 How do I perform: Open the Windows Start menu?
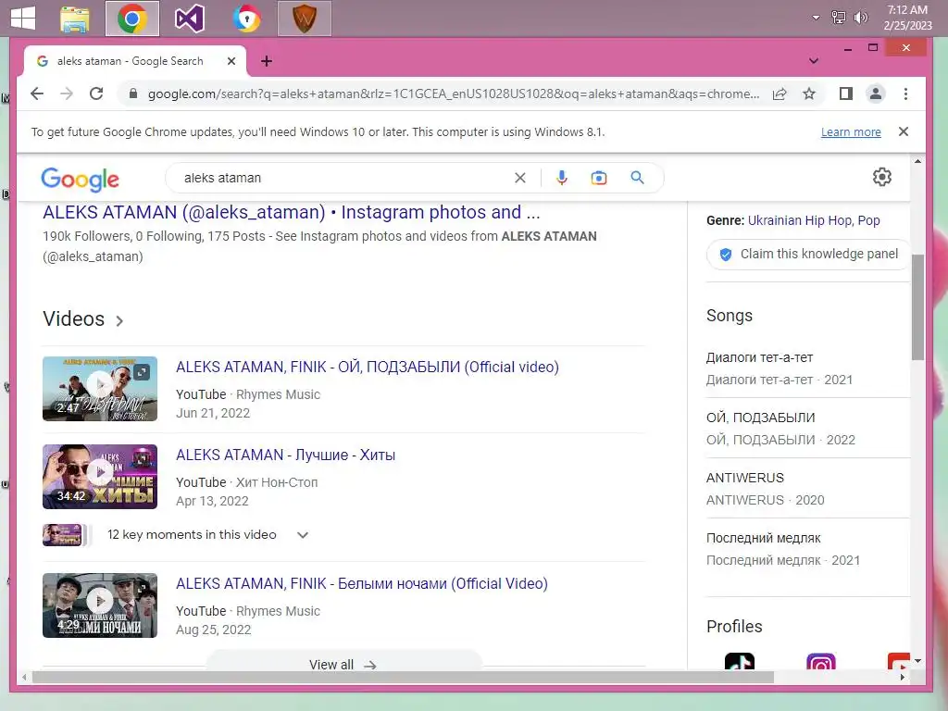click(x=23, y=18)
